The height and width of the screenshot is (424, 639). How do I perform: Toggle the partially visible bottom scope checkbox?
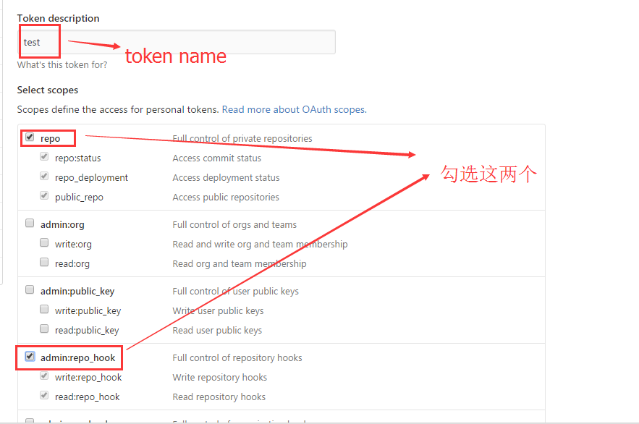pyautogui.click(x=29, y=420)
